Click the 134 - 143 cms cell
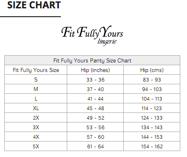187x157 pixels. tap(152, 127)
